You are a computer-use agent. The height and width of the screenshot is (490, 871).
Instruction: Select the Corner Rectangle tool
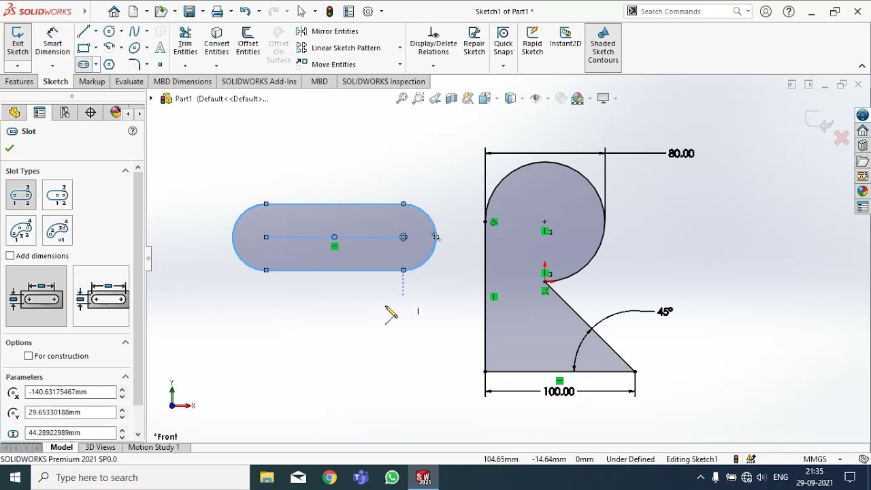(83, 48)
